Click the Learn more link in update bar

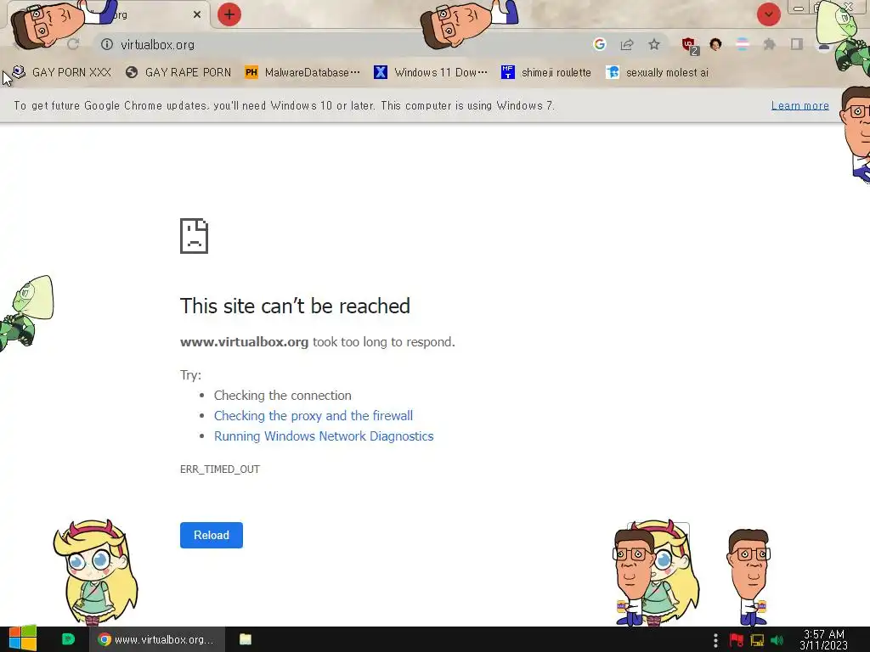pos(799,105)
